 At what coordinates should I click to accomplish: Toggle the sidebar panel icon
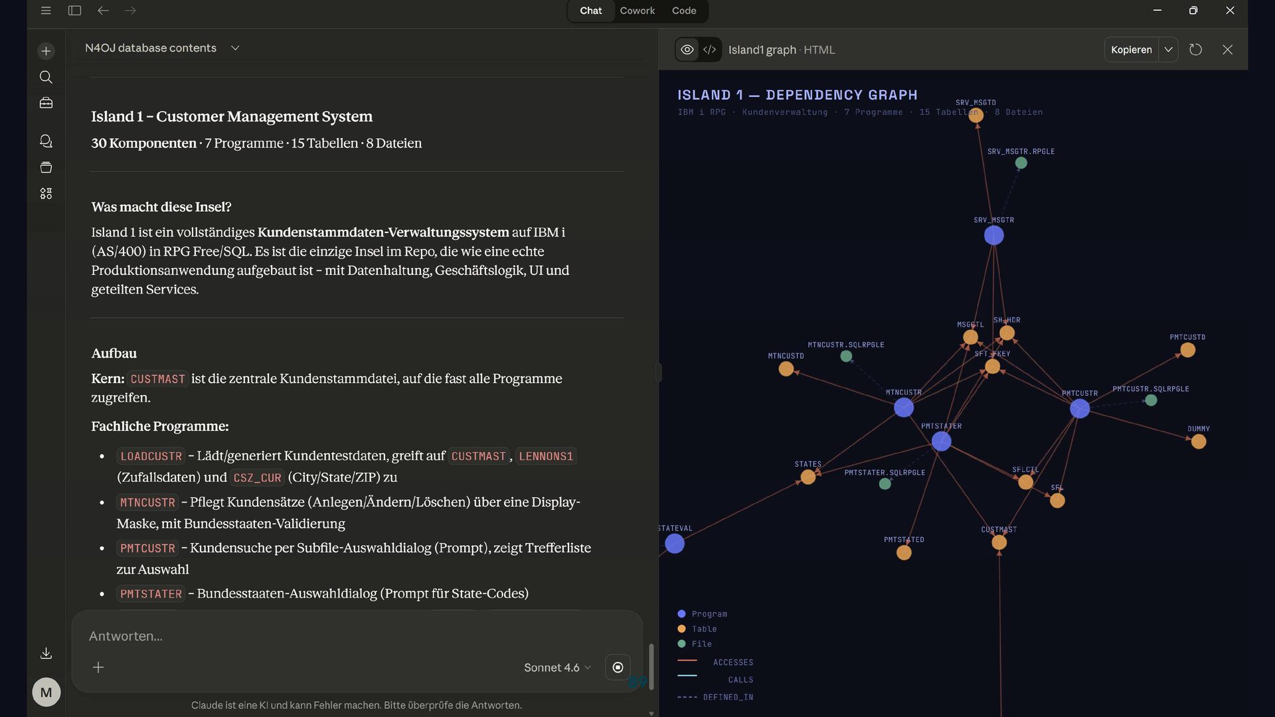(x=74, y=11)
